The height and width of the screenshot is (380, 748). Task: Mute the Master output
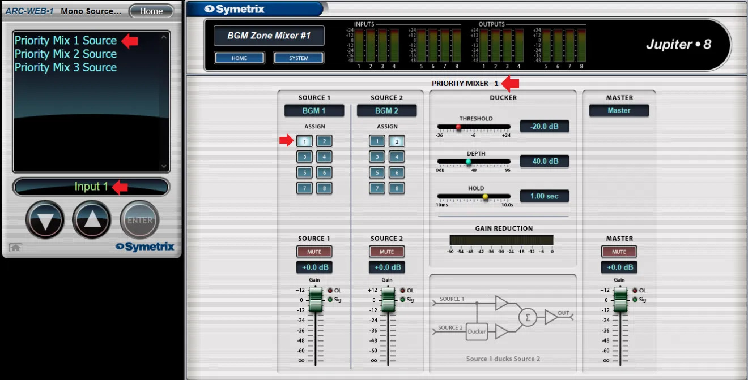[619, 252]
